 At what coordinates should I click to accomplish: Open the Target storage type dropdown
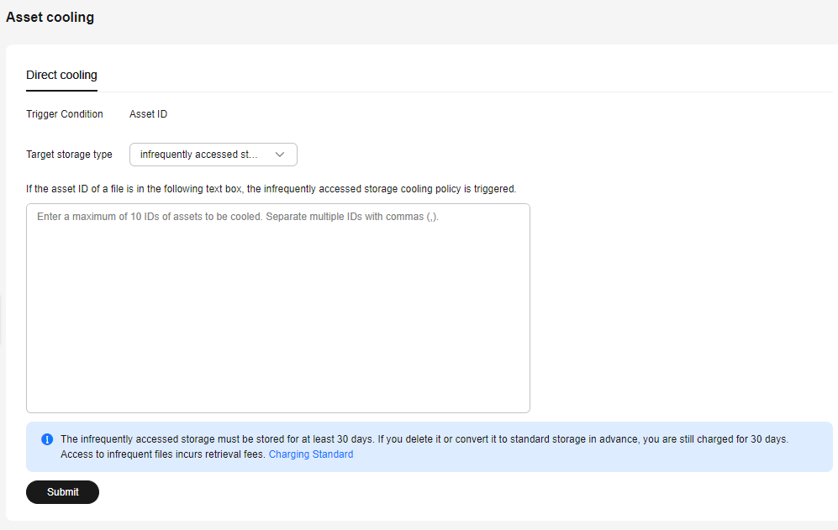[x=213, y=155]
